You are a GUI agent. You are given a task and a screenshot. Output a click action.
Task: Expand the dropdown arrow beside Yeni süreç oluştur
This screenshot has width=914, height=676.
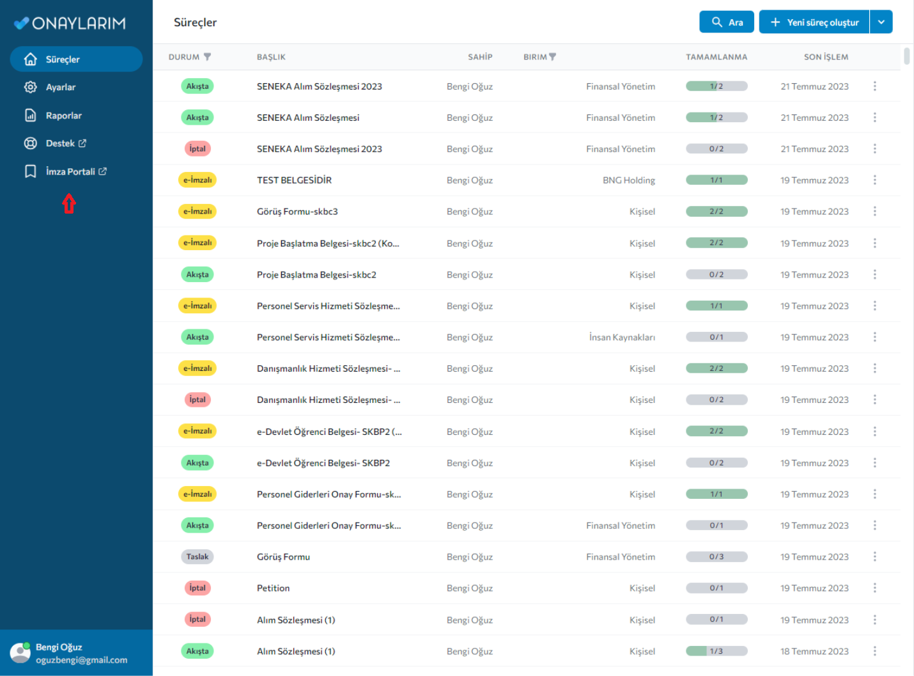pyautogui.click(x=881, y=22)
